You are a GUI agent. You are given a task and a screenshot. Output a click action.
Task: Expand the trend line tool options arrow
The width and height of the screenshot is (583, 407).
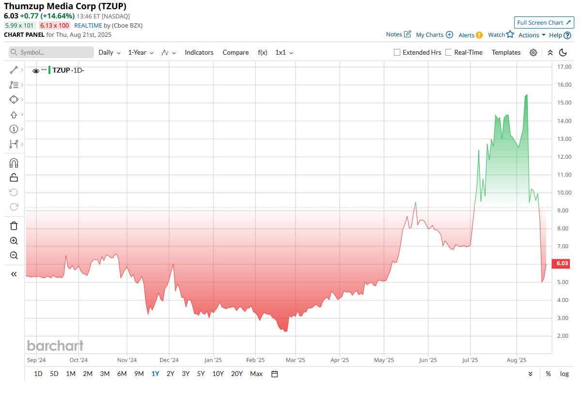click(22, 70)
